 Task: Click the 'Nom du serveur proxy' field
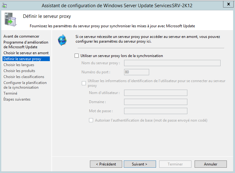(x=172, y=63)
